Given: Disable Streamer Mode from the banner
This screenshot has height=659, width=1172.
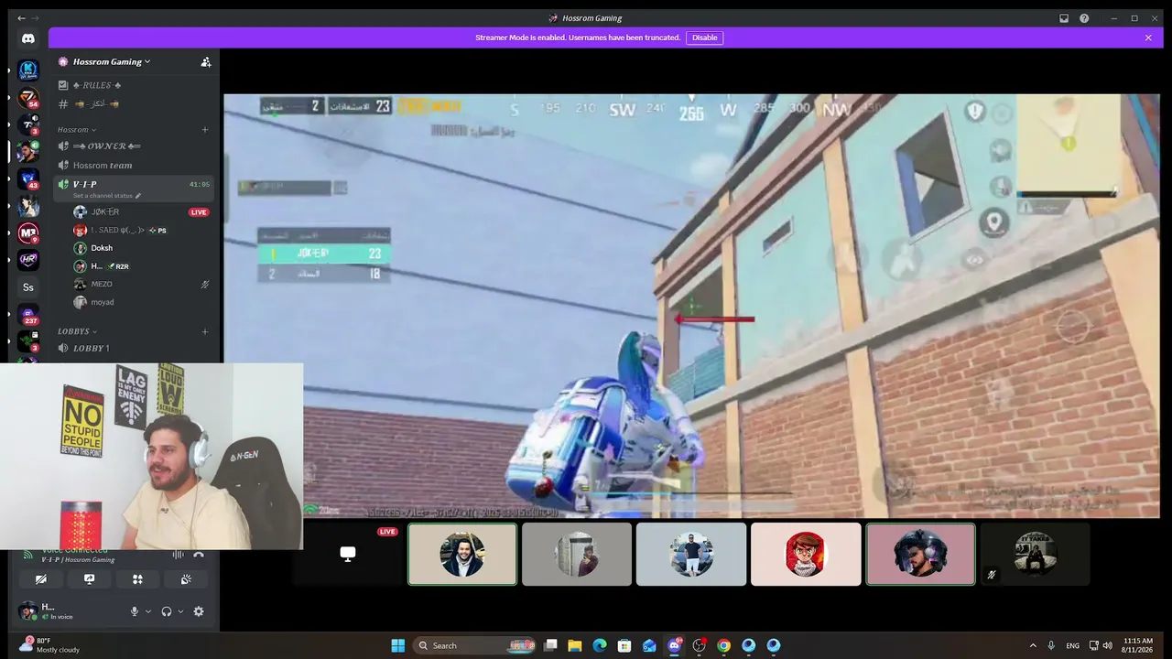Looking at the screenshot, I should 705,38.
